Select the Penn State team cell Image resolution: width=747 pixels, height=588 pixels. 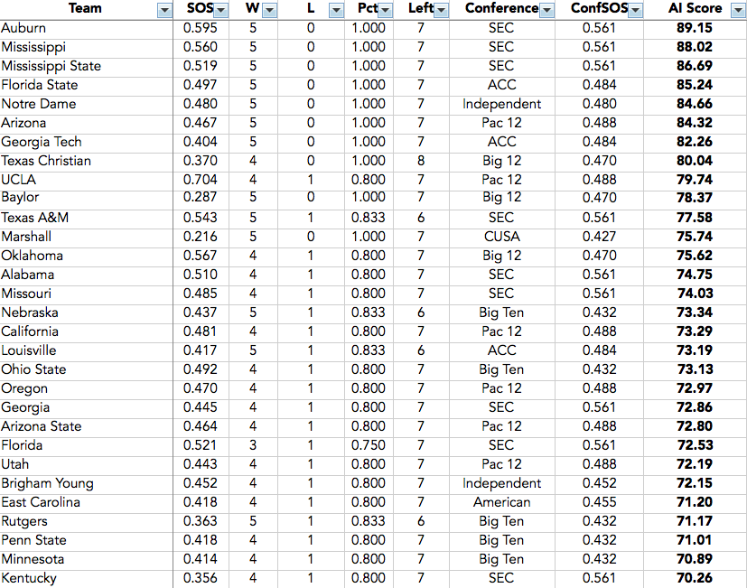click(x=86, y=540)
